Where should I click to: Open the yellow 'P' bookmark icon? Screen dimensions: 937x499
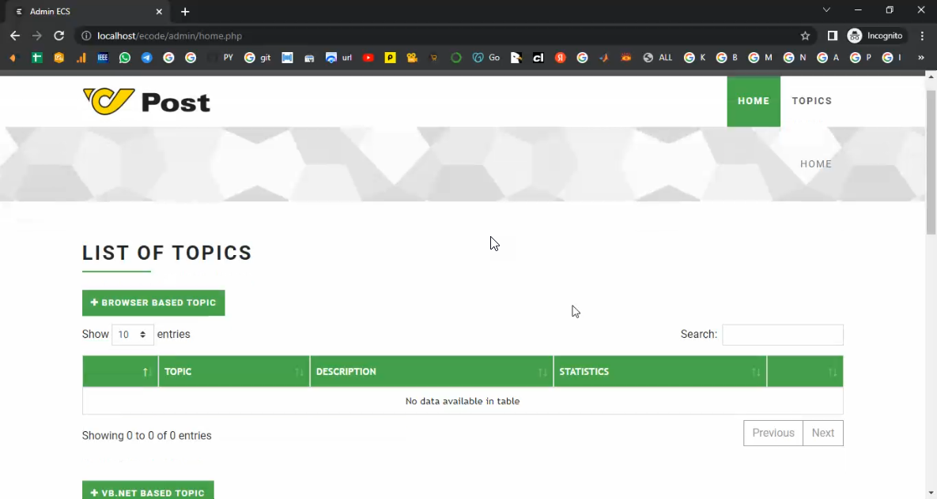(x=390, y=58)
